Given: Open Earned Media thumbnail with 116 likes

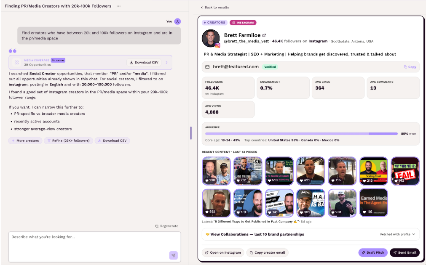Looking at the screenshot, I should pos(374,203).
